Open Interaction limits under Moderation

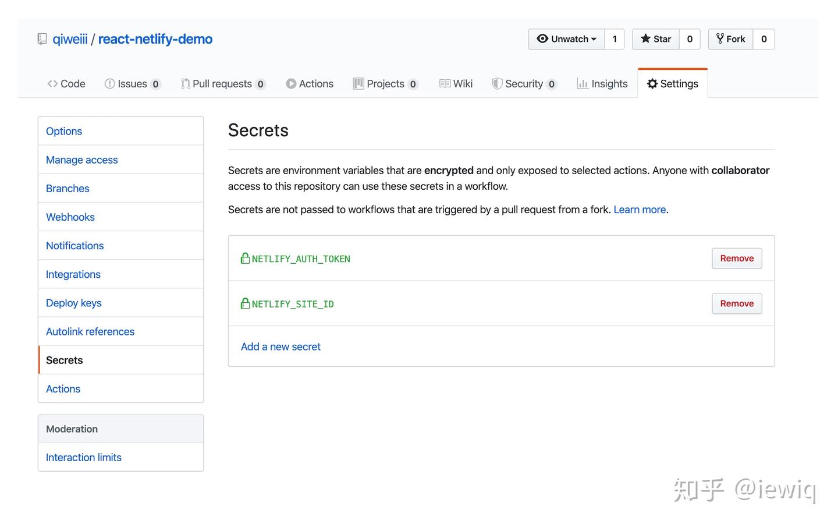(121, 457)
